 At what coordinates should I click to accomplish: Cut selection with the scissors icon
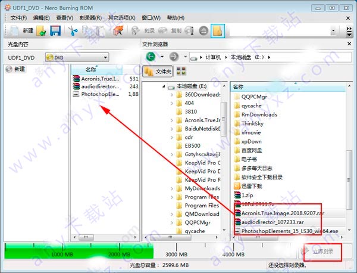click(73, 31)
